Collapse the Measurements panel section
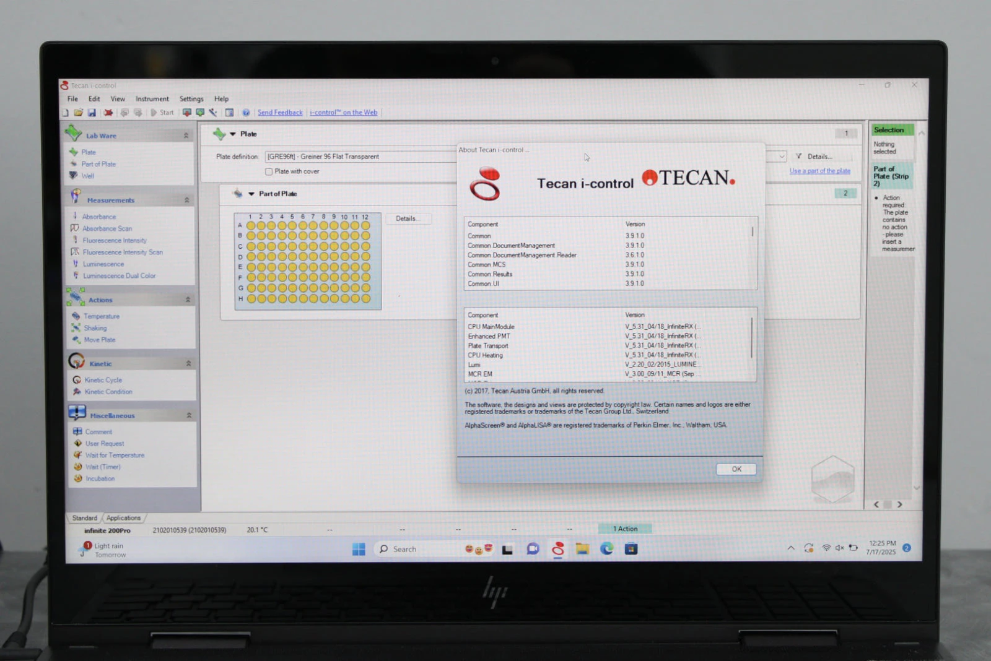 (187, 200)
